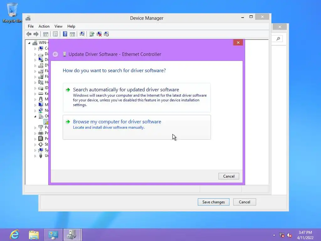Screen dimensions: 321x241
Task: Select the Monitors category icon
Action: 41,105
